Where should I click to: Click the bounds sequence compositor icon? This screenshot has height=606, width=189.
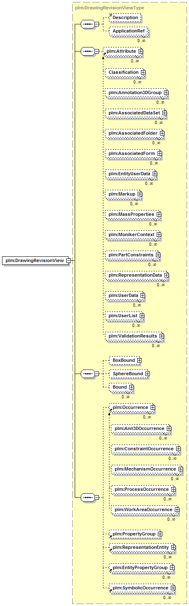(x=87, y=373)
